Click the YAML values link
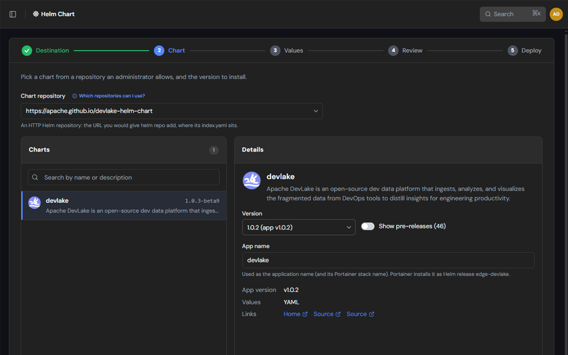 [291, 302]
